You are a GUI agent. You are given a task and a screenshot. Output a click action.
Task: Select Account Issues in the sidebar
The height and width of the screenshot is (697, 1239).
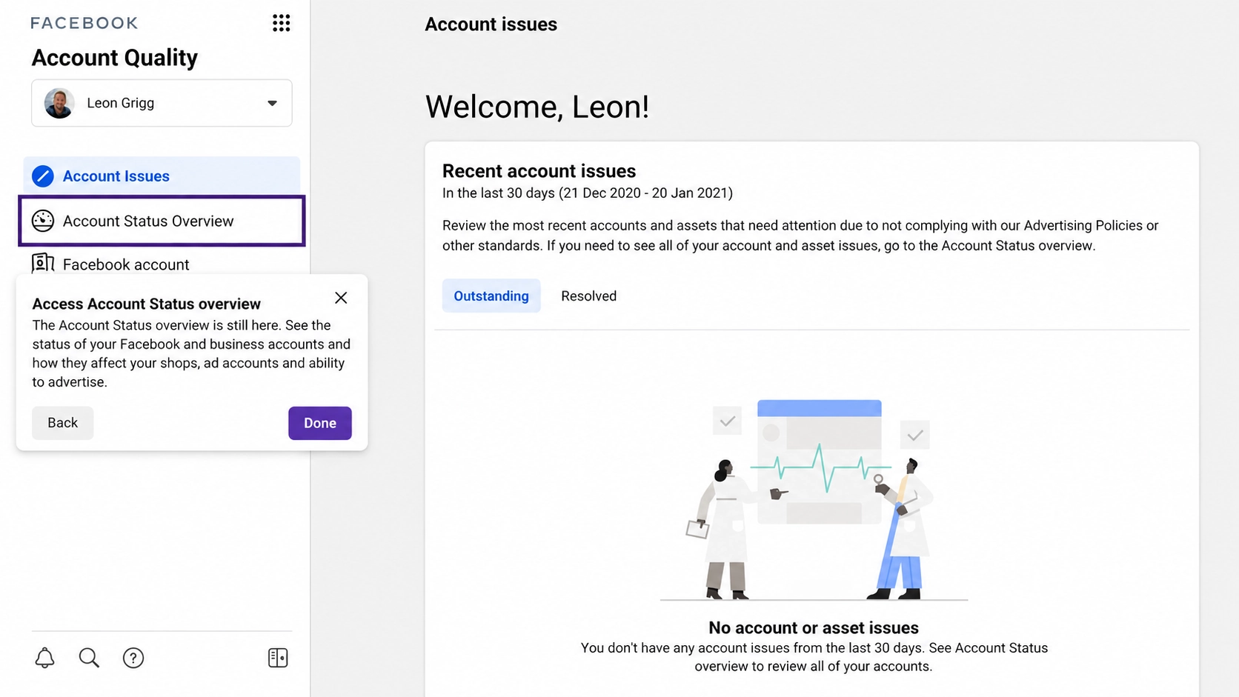(x=162, y=176)
